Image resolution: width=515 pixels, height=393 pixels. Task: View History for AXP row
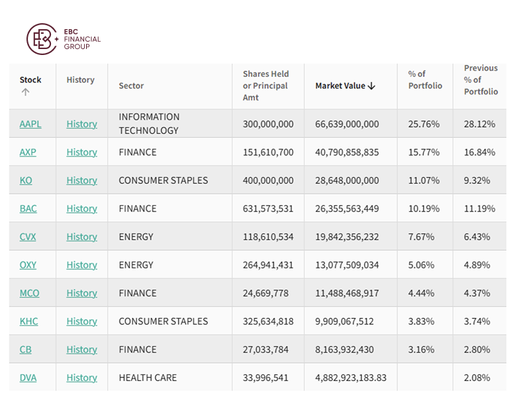coord(82,152)
